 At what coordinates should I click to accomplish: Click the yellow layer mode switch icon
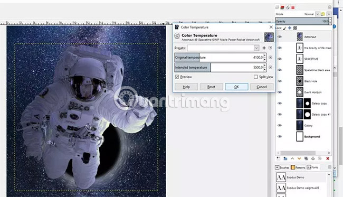pos(323,14)
